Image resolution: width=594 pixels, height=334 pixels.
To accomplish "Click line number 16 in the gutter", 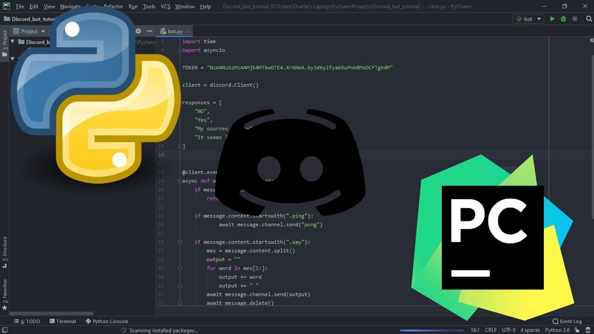I will [x=161, y=155].
